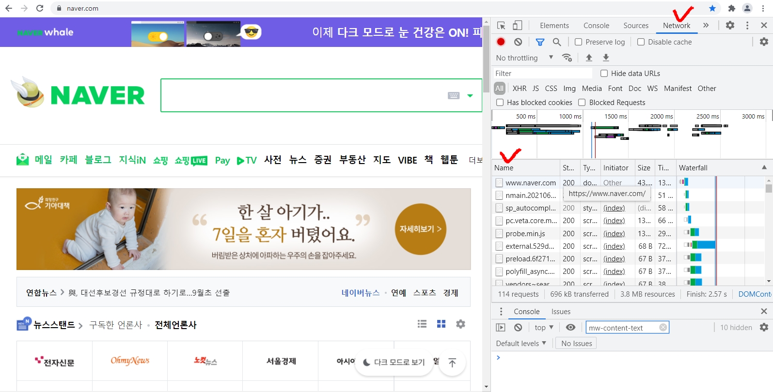Open DevTools three-dot customize menu
Image resolution: width=773 pixels, height=392 pixels.
coord(747,25)
